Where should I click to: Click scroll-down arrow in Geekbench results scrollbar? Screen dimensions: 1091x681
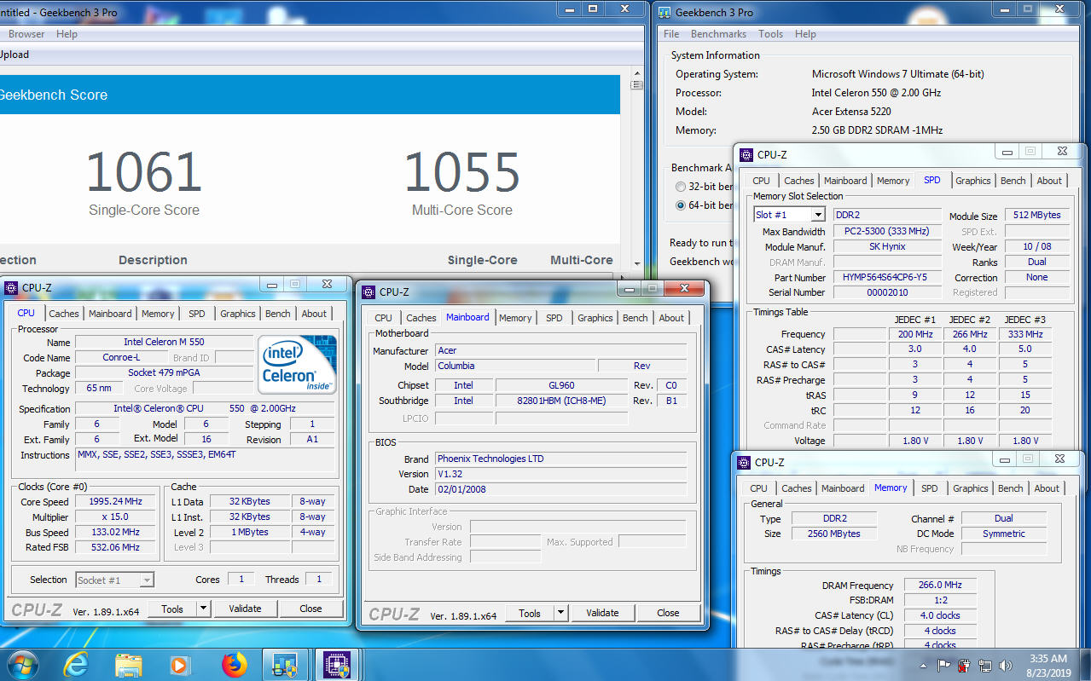click(636, 264)
